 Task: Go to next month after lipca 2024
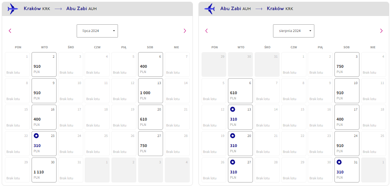click(x=185, y=31)
